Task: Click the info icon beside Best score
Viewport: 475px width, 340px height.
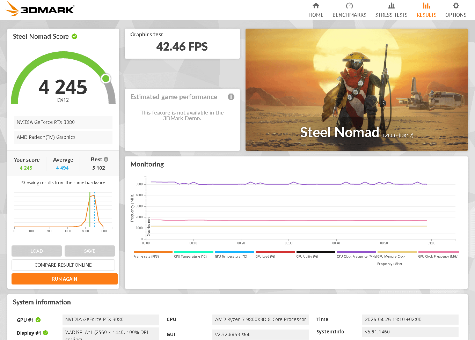Action: pyautogui.click(x=106, y=160)
